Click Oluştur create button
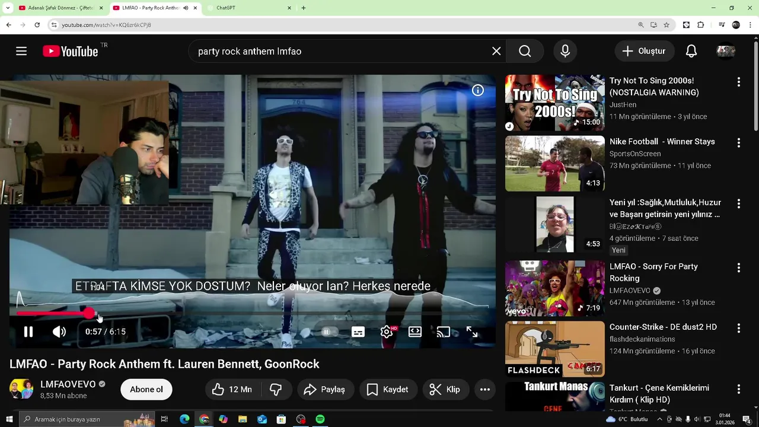 pyautogui.click(x=644, y=51)
